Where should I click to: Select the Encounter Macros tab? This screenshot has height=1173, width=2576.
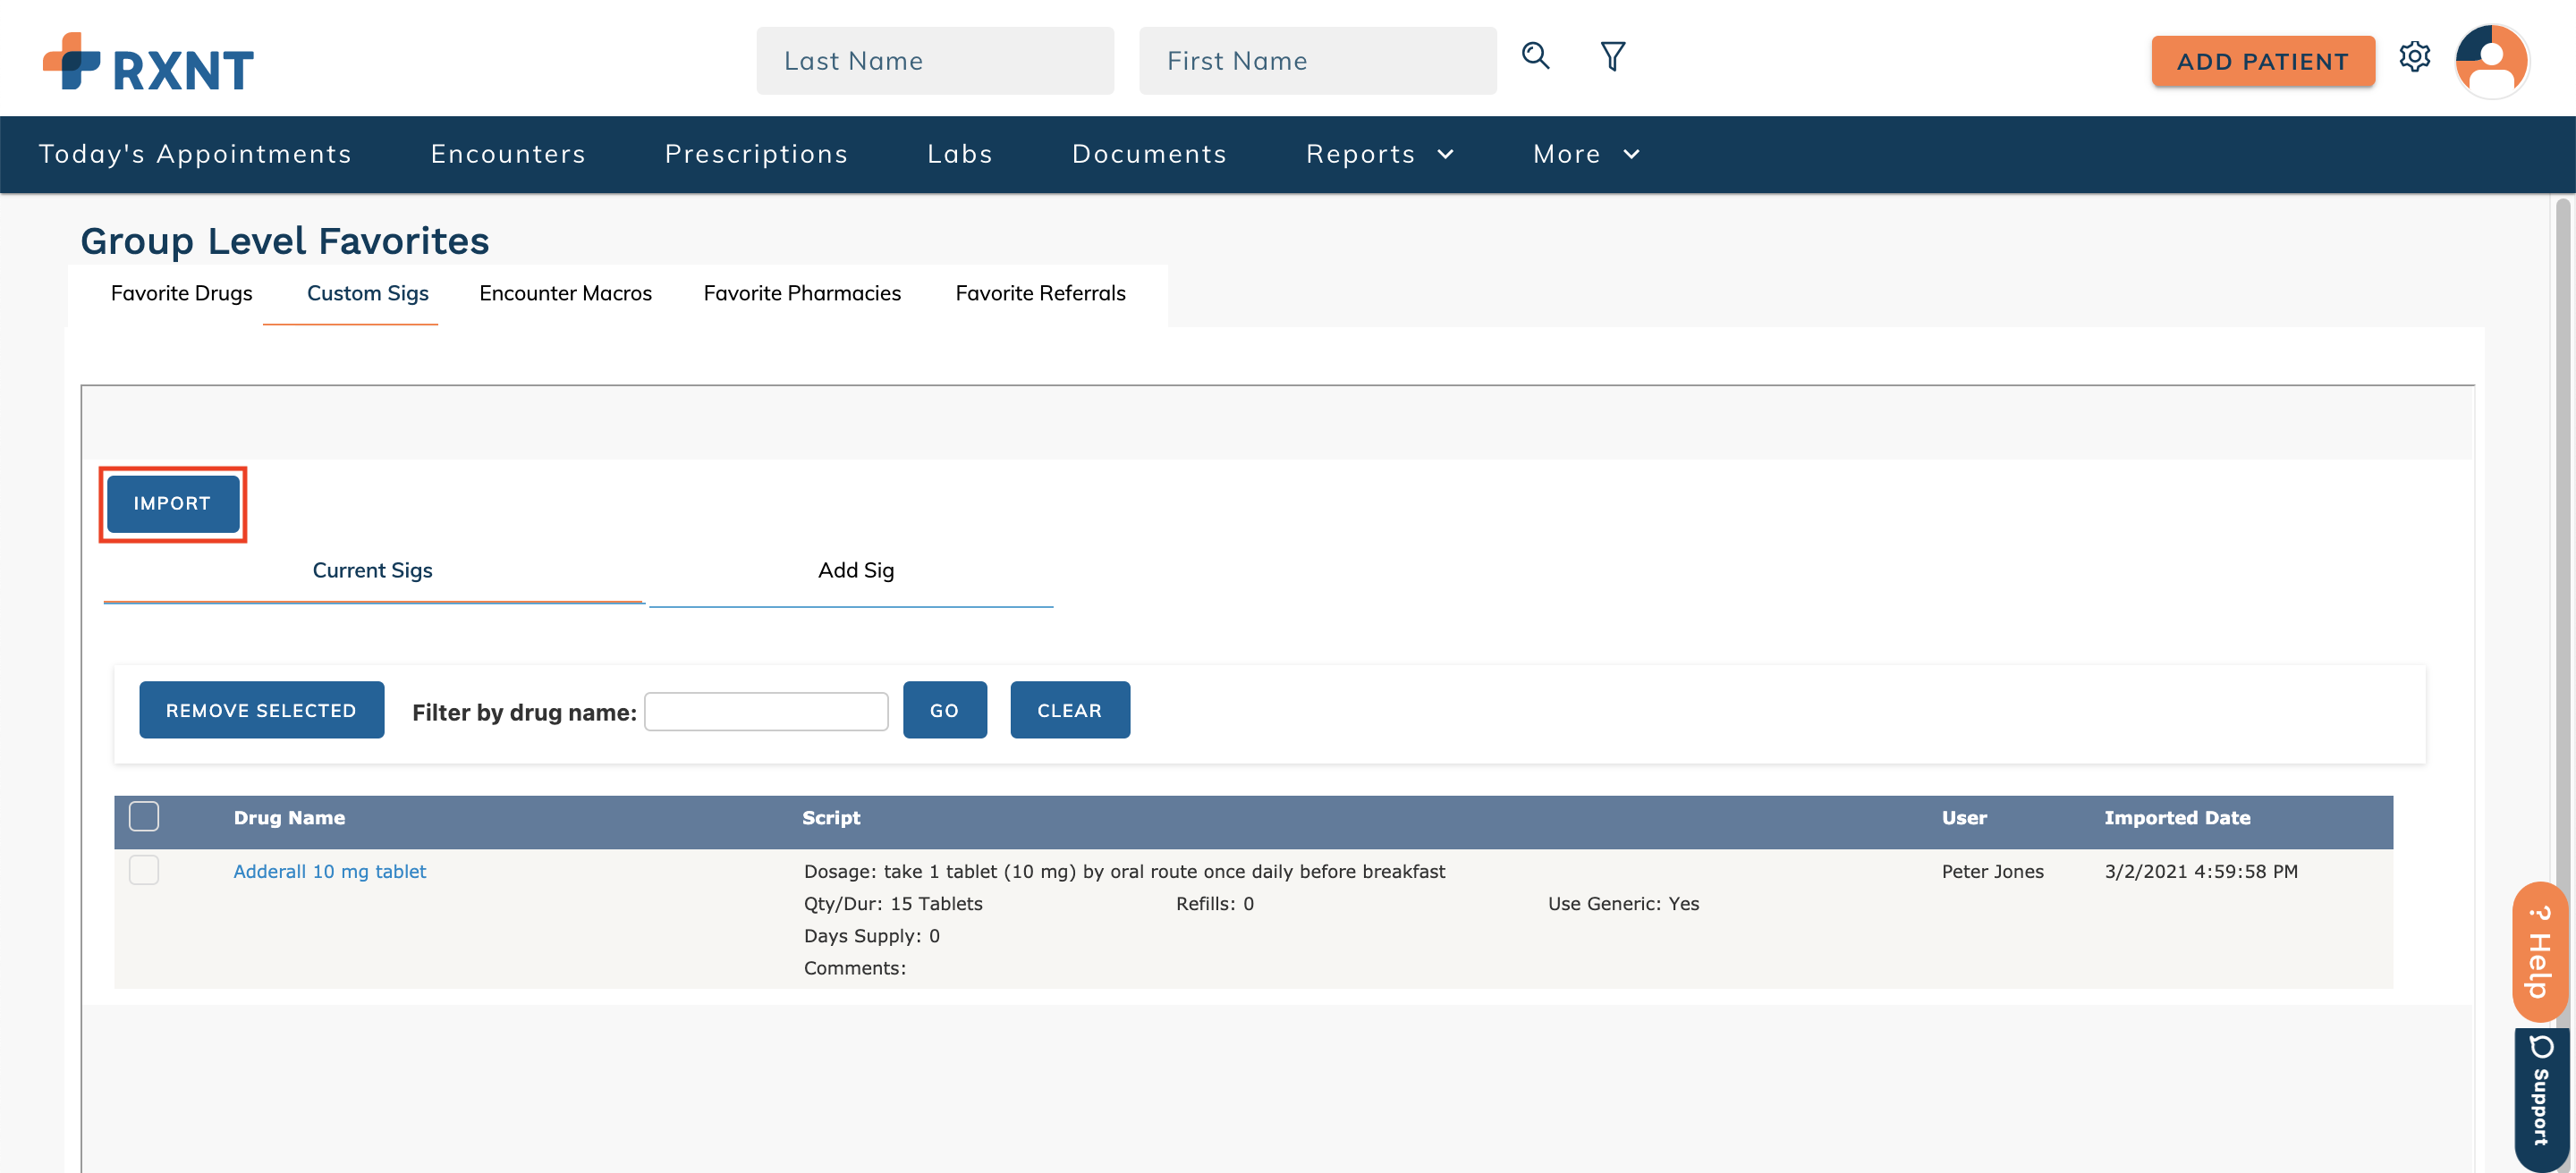pos(565,292)
